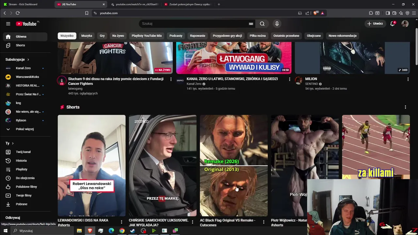Start voice search with the microphone
418x235 pixels.
click(x=277, y=23)
